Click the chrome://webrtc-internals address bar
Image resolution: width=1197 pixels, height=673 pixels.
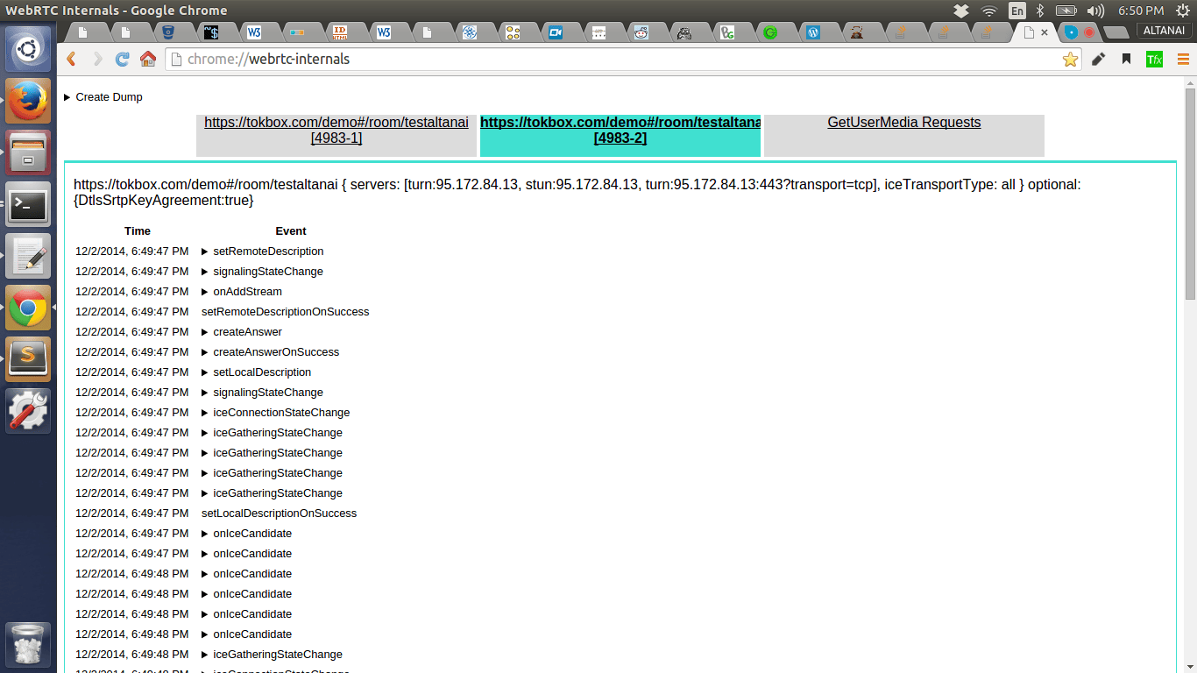pyautogui.click(x=613, y=60)
